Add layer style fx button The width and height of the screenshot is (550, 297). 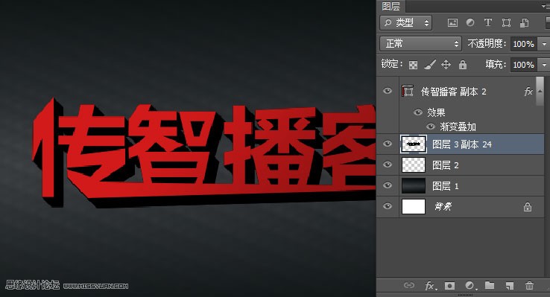click(x=430, y=286)
